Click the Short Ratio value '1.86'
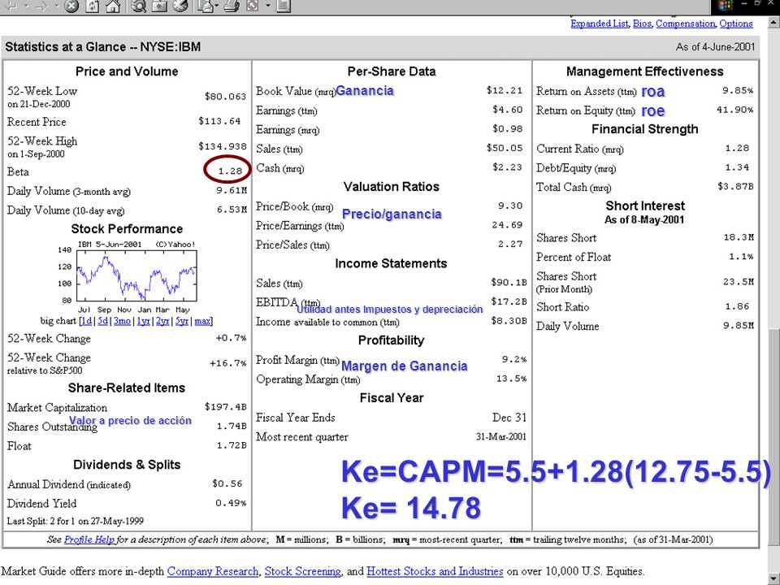 click(737, 306)
